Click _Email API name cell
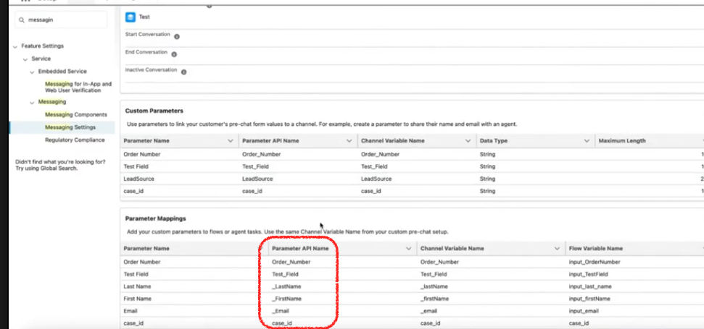The image size is (704, 329). tap(281, 311)
